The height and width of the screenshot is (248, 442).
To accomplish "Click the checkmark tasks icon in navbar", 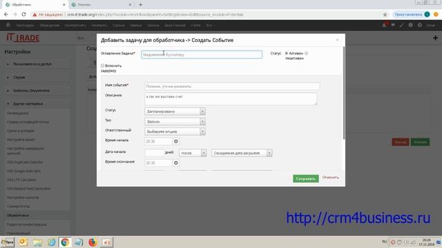I will pyautogui.click(x=402, y=25).
